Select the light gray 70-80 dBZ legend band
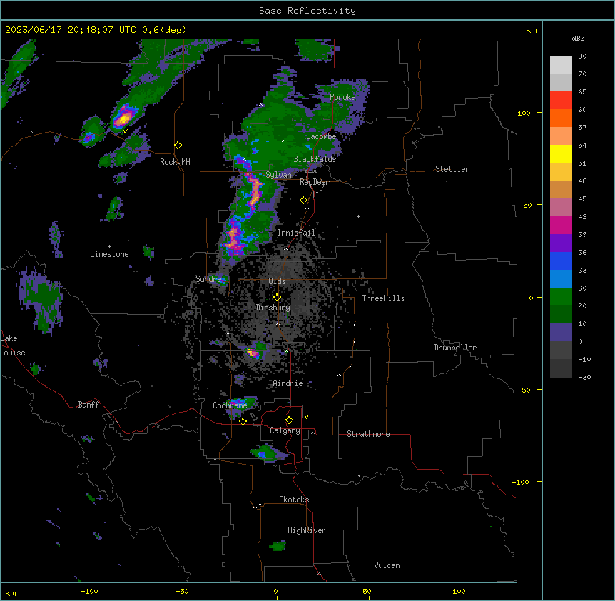This screenshot has width=615, height=601. 561,65
